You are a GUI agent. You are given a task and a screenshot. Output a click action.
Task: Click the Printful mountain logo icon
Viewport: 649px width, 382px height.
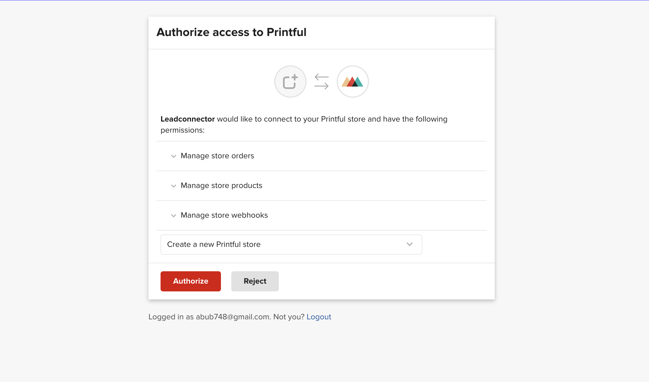353,81
